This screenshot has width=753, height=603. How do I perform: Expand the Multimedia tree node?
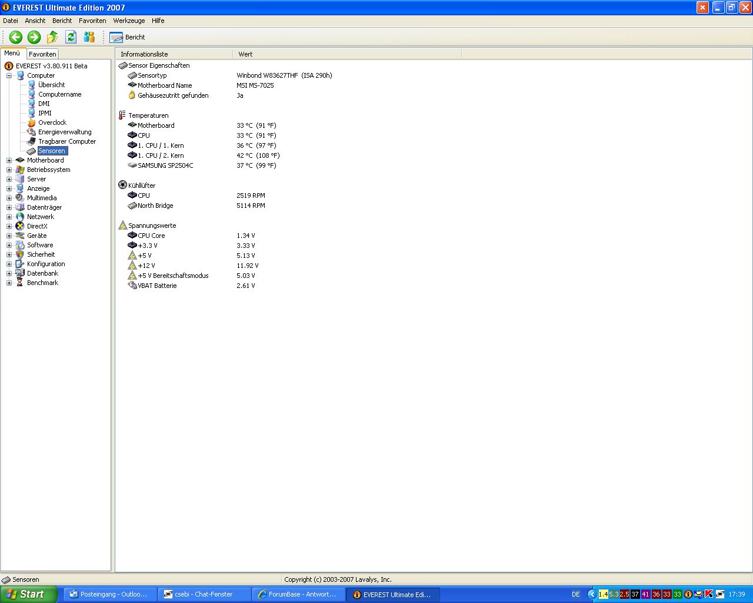point(9,198)
